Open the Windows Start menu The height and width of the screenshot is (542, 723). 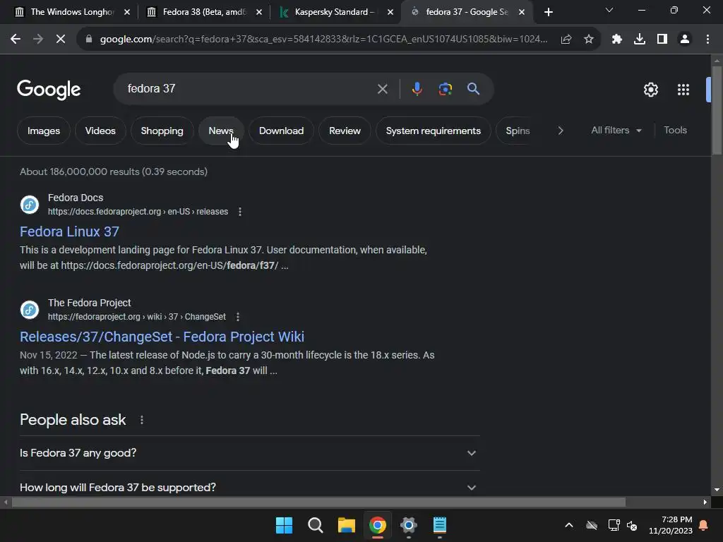(284, 525)
